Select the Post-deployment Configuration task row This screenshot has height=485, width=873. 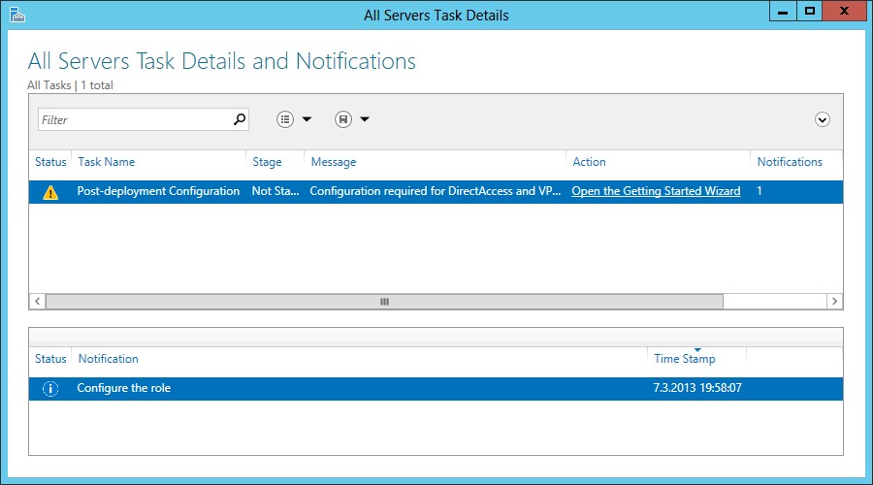pos(158,191)
